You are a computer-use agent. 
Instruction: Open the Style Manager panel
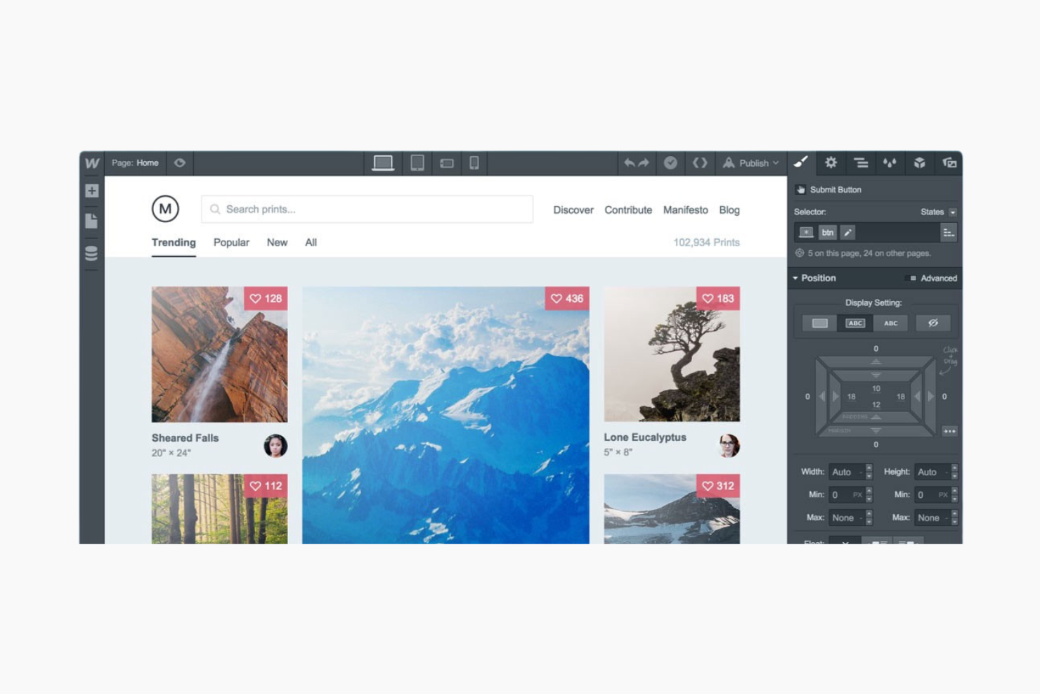860,163
